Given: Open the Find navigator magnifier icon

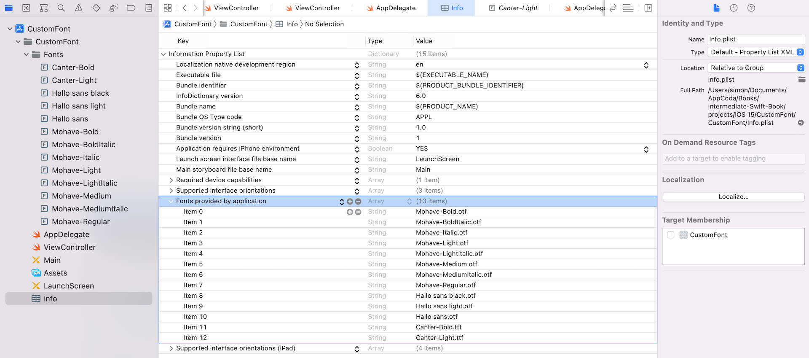Looking at the screenshot, I should point(61,8).
